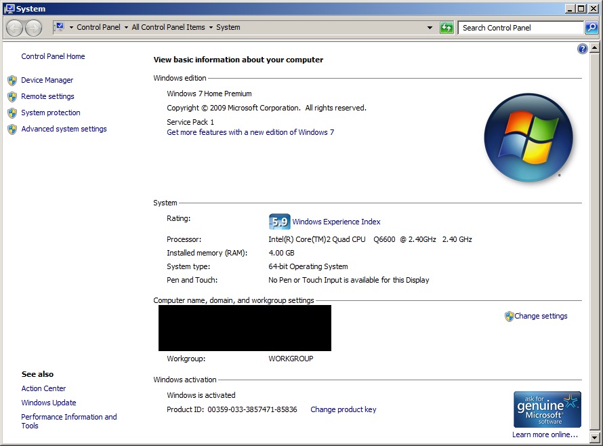Click the Windows is activated text
The width and height of the screenshot is (603, 446).
pos(201,395)
